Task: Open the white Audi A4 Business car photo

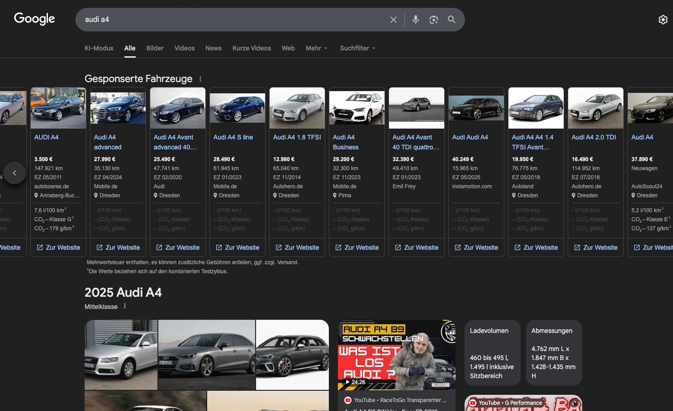Action: point(357,108)
